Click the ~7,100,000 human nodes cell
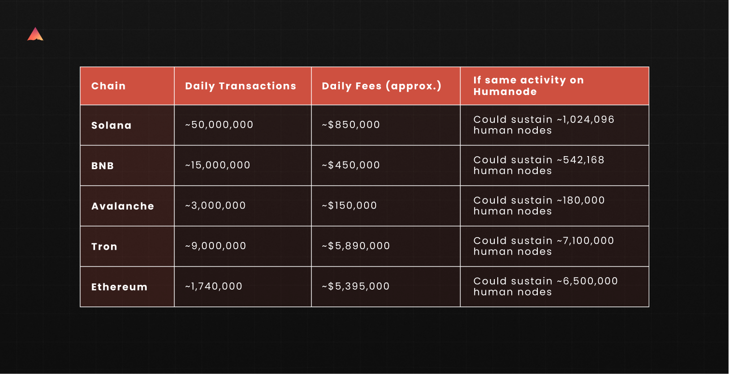The height and width of the screenshot is (374, 729). pyautogui.click(x=544, y=246)
